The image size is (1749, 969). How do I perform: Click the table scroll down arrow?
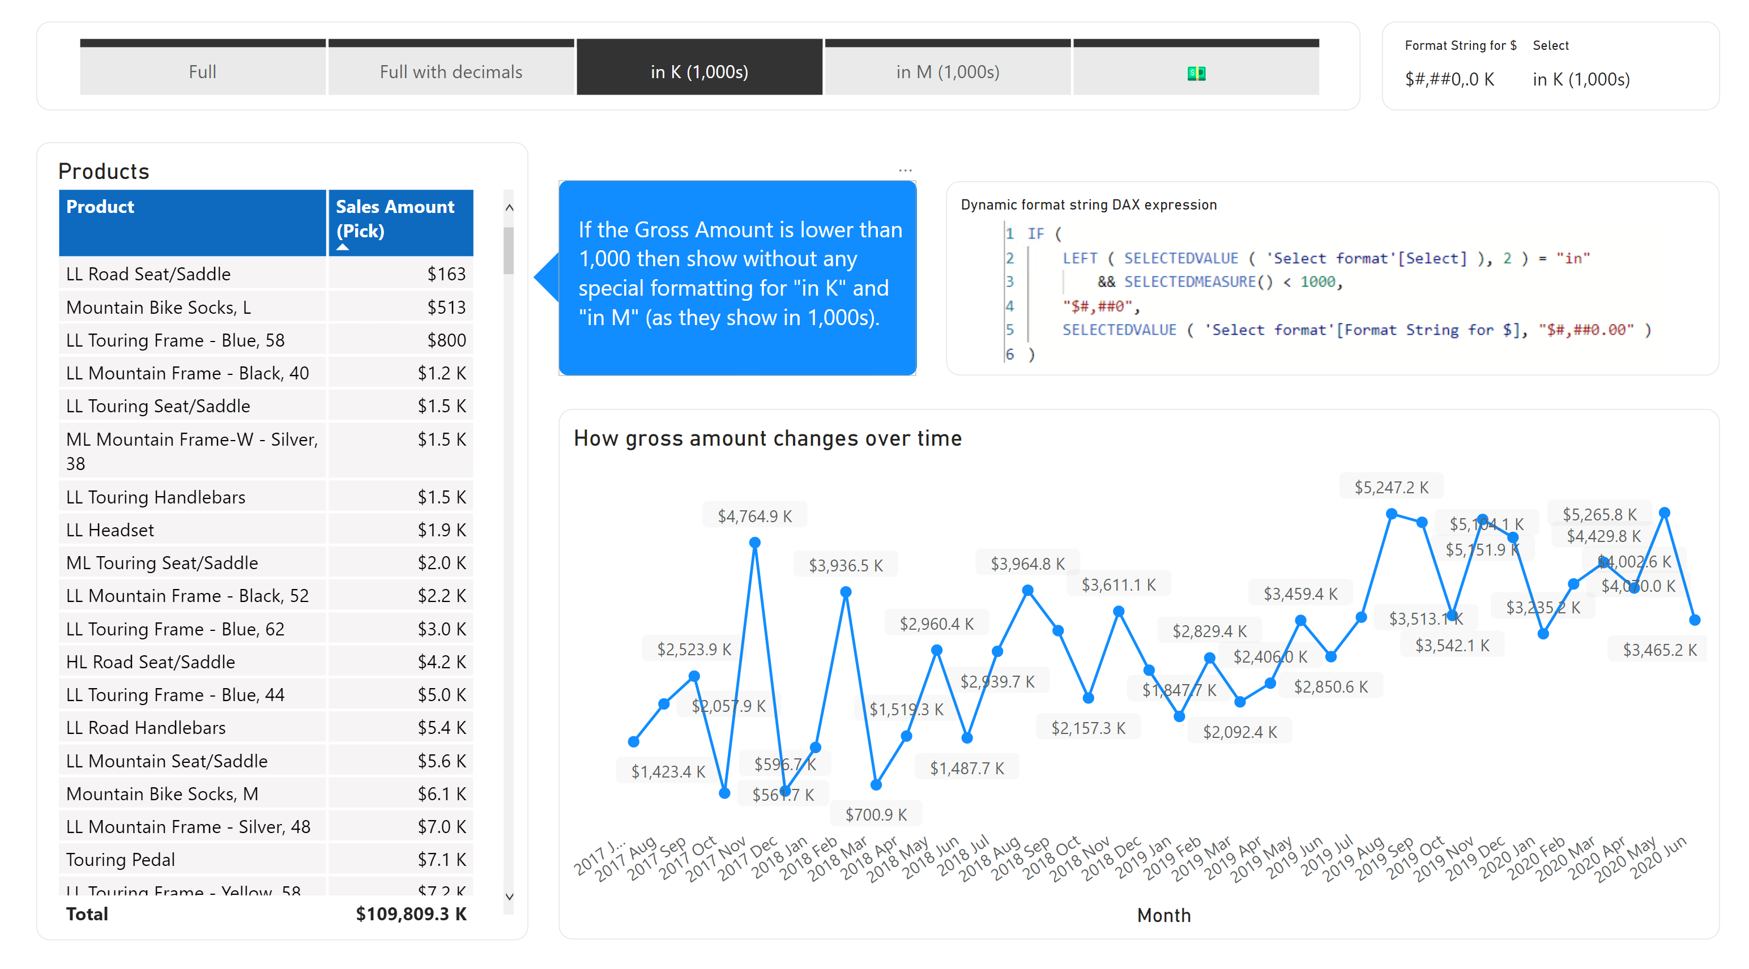pyautogui.click(x=509, y=897)
